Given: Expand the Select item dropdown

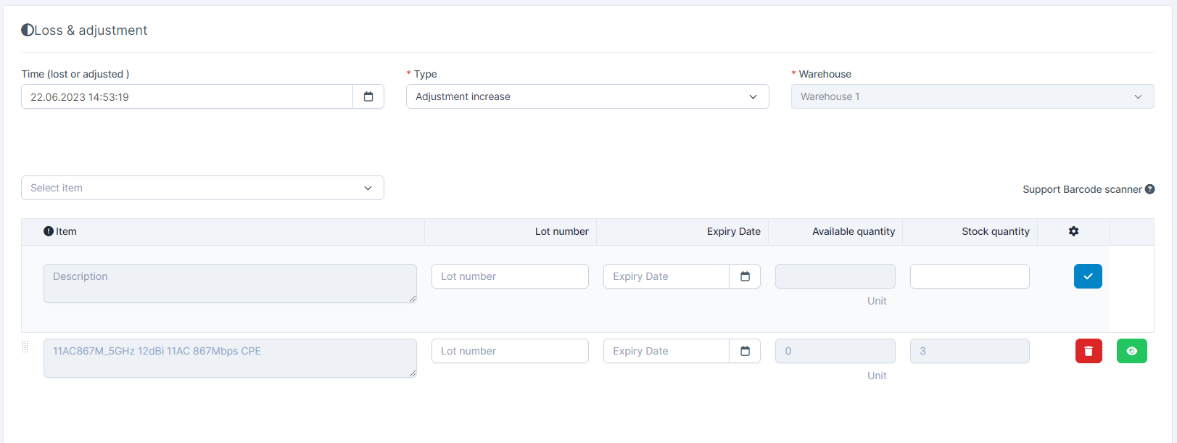Looking at the screenshot, I should coord(202,188).
